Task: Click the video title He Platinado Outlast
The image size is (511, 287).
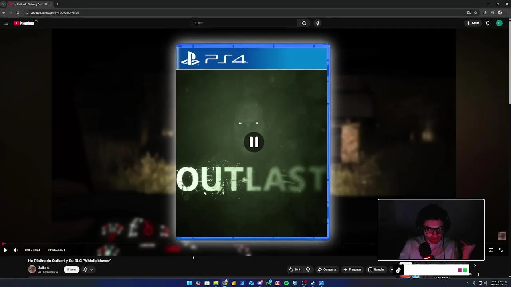Action: coord(69,261)
